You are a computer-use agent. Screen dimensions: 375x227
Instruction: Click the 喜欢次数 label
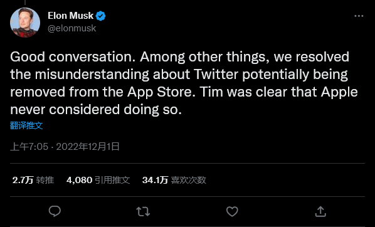click(x=189, y=180)
